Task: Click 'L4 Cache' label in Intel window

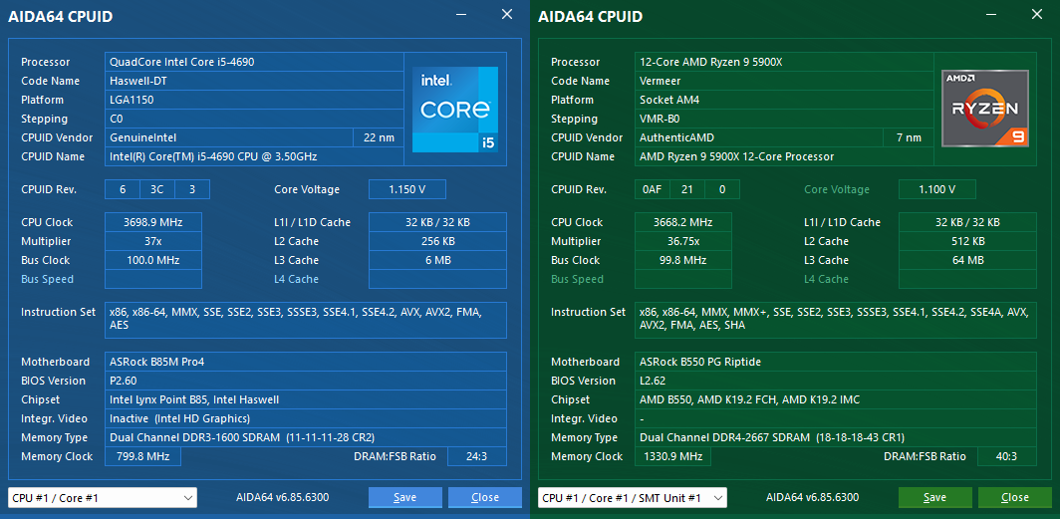Action: [x=296, y=279]
